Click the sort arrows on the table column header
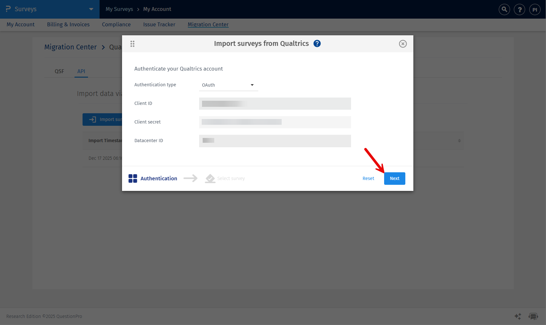546x325 pixels. (459, 141)
